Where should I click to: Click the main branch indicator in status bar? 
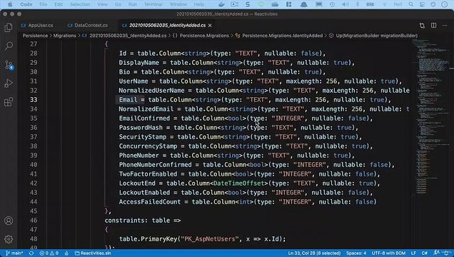pos(14,253)
